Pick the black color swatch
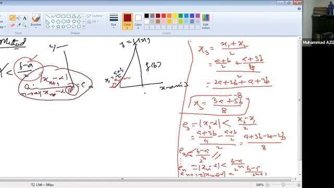Image resolution: width=334 pixels, height=188 pixels. (x=147, y=16)
